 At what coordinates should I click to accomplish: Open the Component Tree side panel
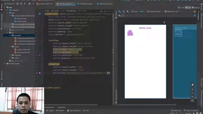coord(116,97)
